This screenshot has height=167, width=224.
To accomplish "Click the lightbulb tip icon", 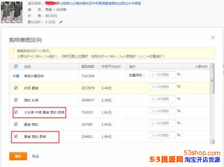I will coord(13,51).
